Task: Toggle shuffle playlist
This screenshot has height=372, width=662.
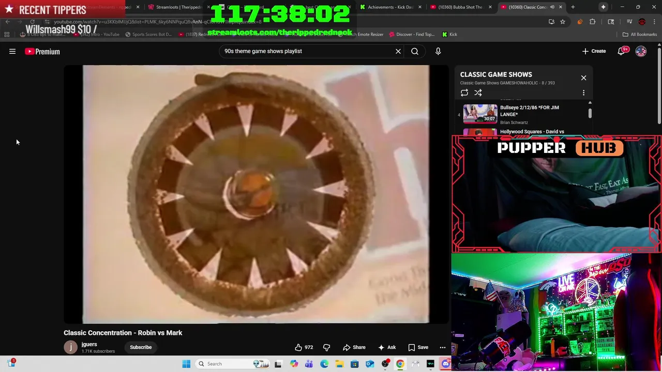Action: [478, 92]
